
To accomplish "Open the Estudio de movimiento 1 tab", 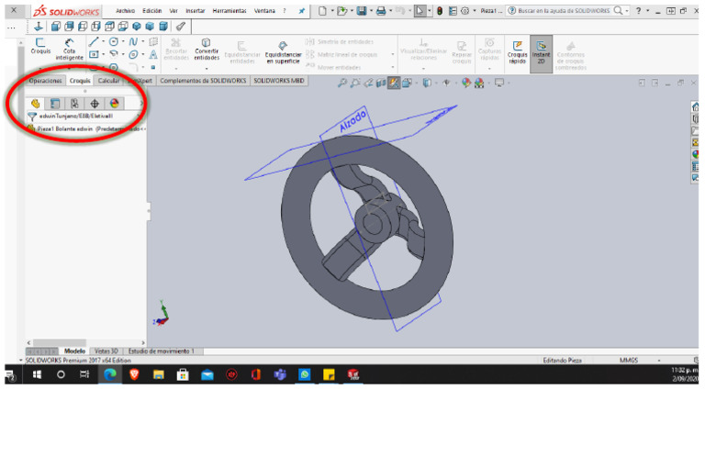I will click(x=161, y=351).
